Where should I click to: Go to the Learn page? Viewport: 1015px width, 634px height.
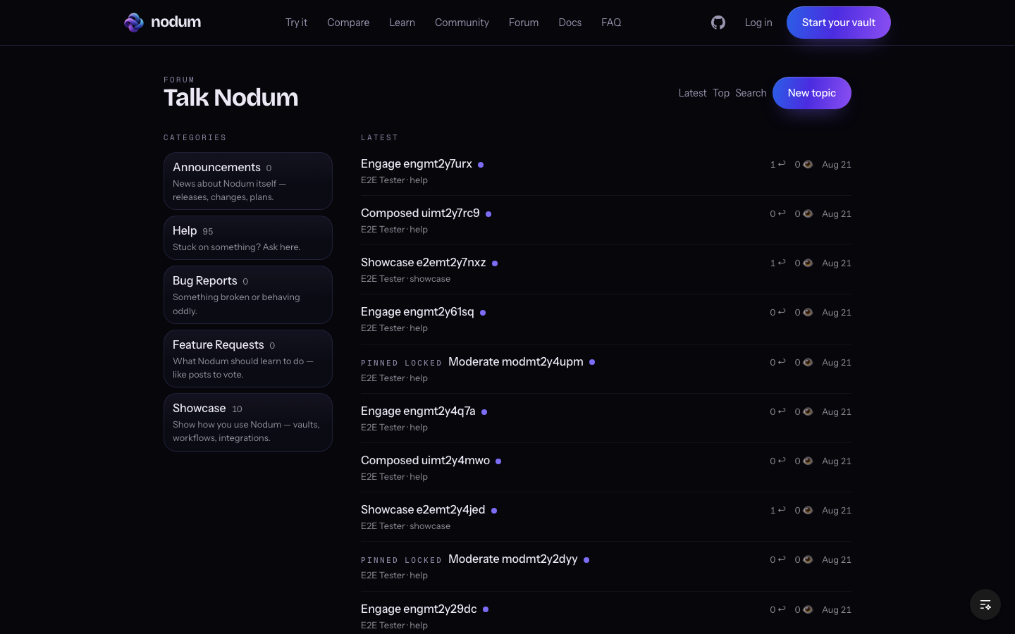coord(402,23)
